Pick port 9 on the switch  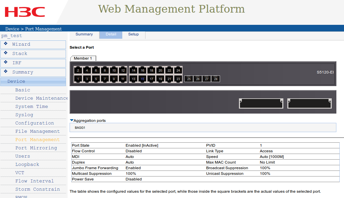tap(114, 79)
